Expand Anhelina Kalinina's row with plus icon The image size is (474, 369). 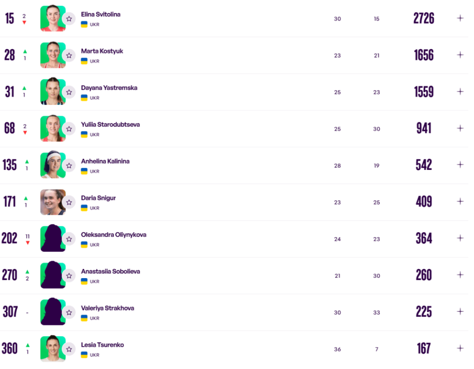click(x=460, y=165)
